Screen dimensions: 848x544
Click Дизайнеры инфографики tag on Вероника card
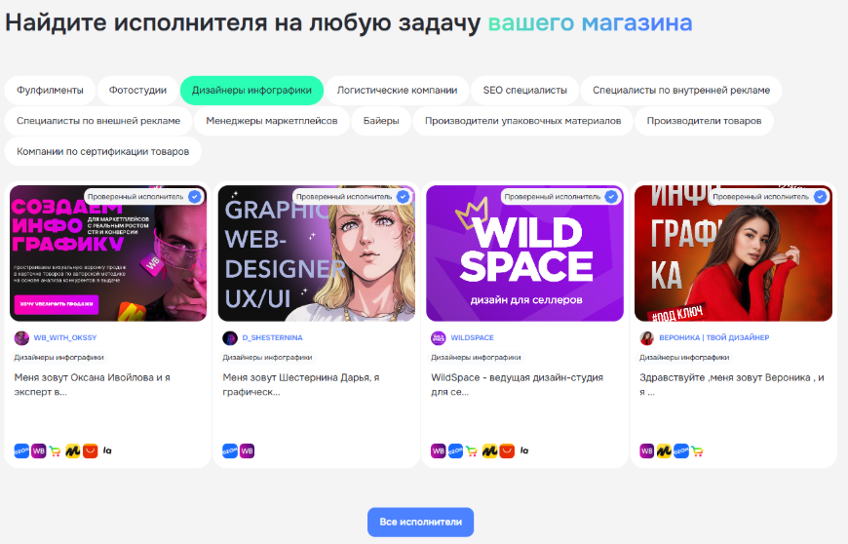[x=684, y=358]
